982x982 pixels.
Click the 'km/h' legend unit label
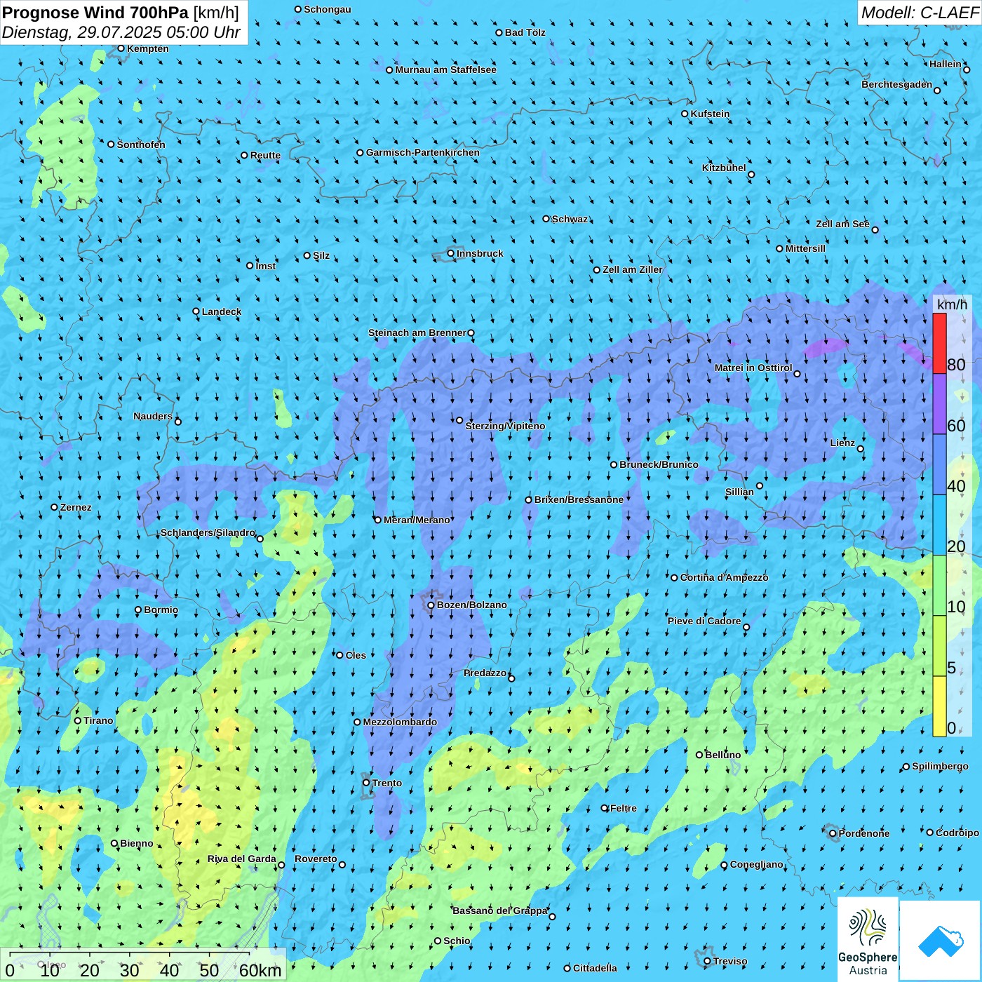pyautogui.click(x=952, y=304)
